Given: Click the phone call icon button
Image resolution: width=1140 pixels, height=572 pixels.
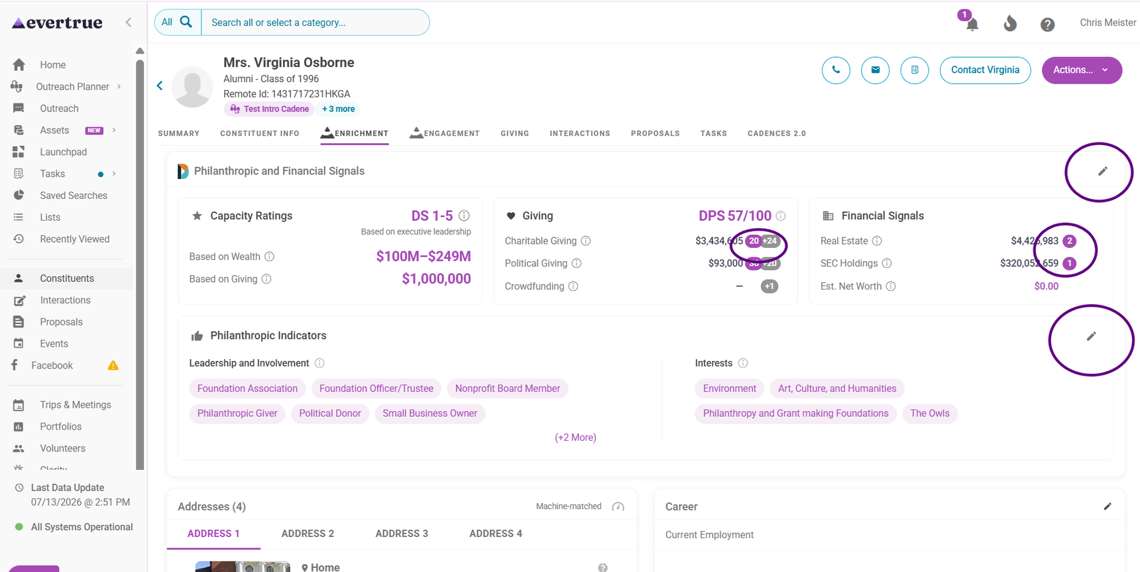Looking at the screenshot, I should pyautogui.click(x=836, y=70).
